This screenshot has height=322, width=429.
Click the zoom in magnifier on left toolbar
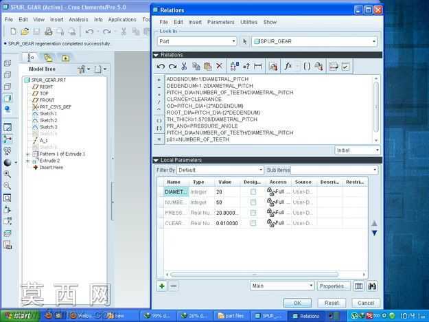pos(8,174)
